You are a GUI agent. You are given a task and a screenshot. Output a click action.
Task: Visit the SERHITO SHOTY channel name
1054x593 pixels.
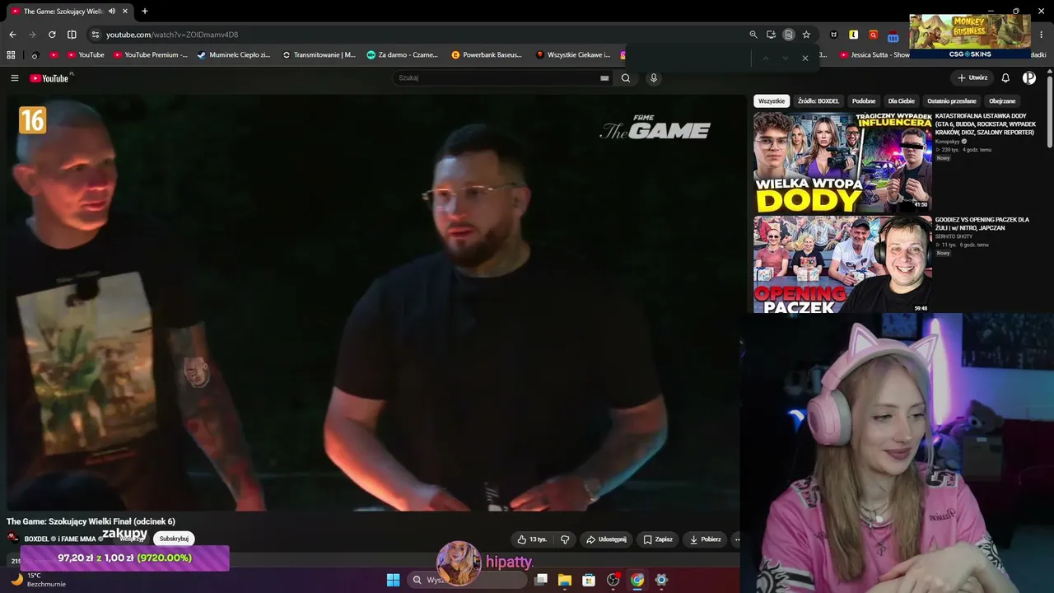tap(954, 236)
